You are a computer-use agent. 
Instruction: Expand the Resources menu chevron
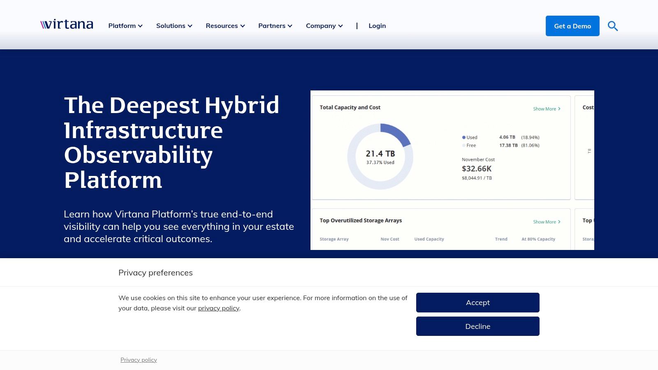point(243,26)
